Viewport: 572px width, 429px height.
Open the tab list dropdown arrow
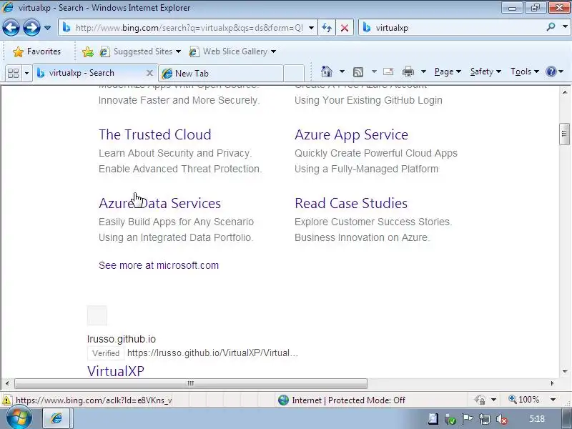[x=26, y=74]
